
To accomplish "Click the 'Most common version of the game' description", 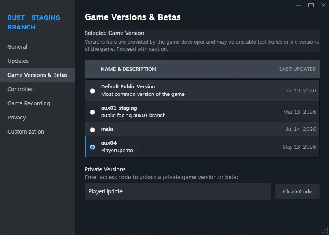I will pyautogui.click(x=143, y=94).
